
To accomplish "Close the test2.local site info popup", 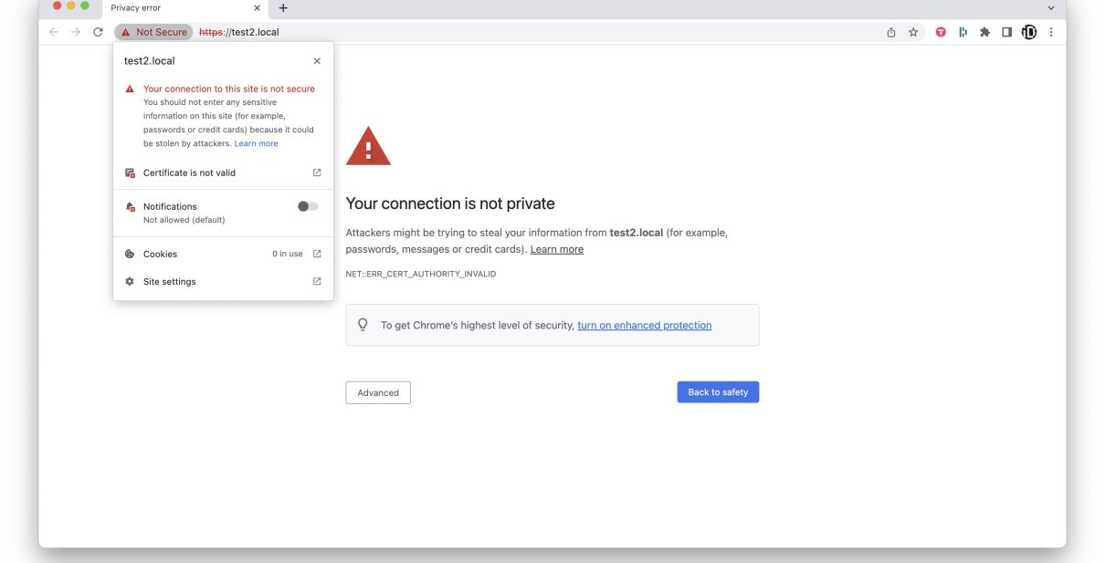I will [x=317, y=61].
